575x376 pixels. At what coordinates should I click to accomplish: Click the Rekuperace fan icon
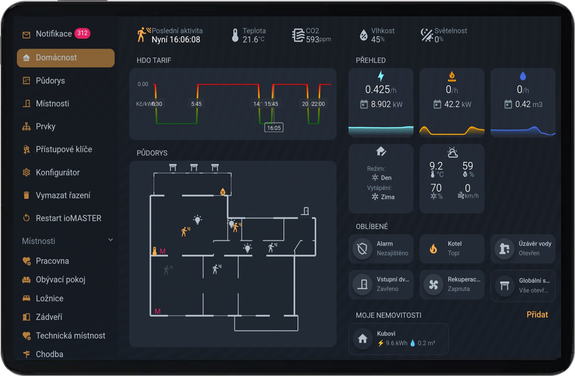click(x=433, y=285)
